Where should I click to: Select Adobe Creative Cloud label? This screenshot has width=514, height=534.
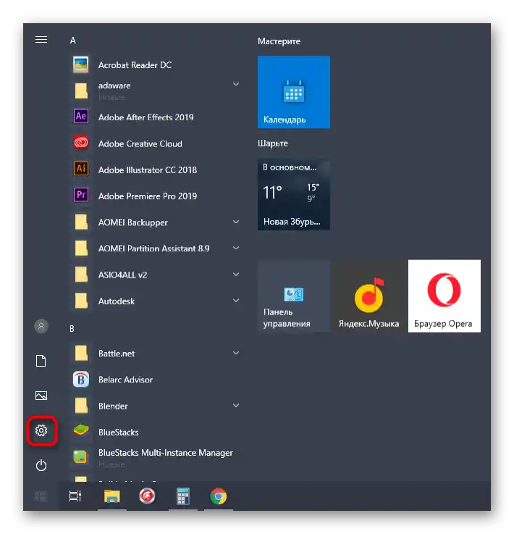(x=140, y=143)
